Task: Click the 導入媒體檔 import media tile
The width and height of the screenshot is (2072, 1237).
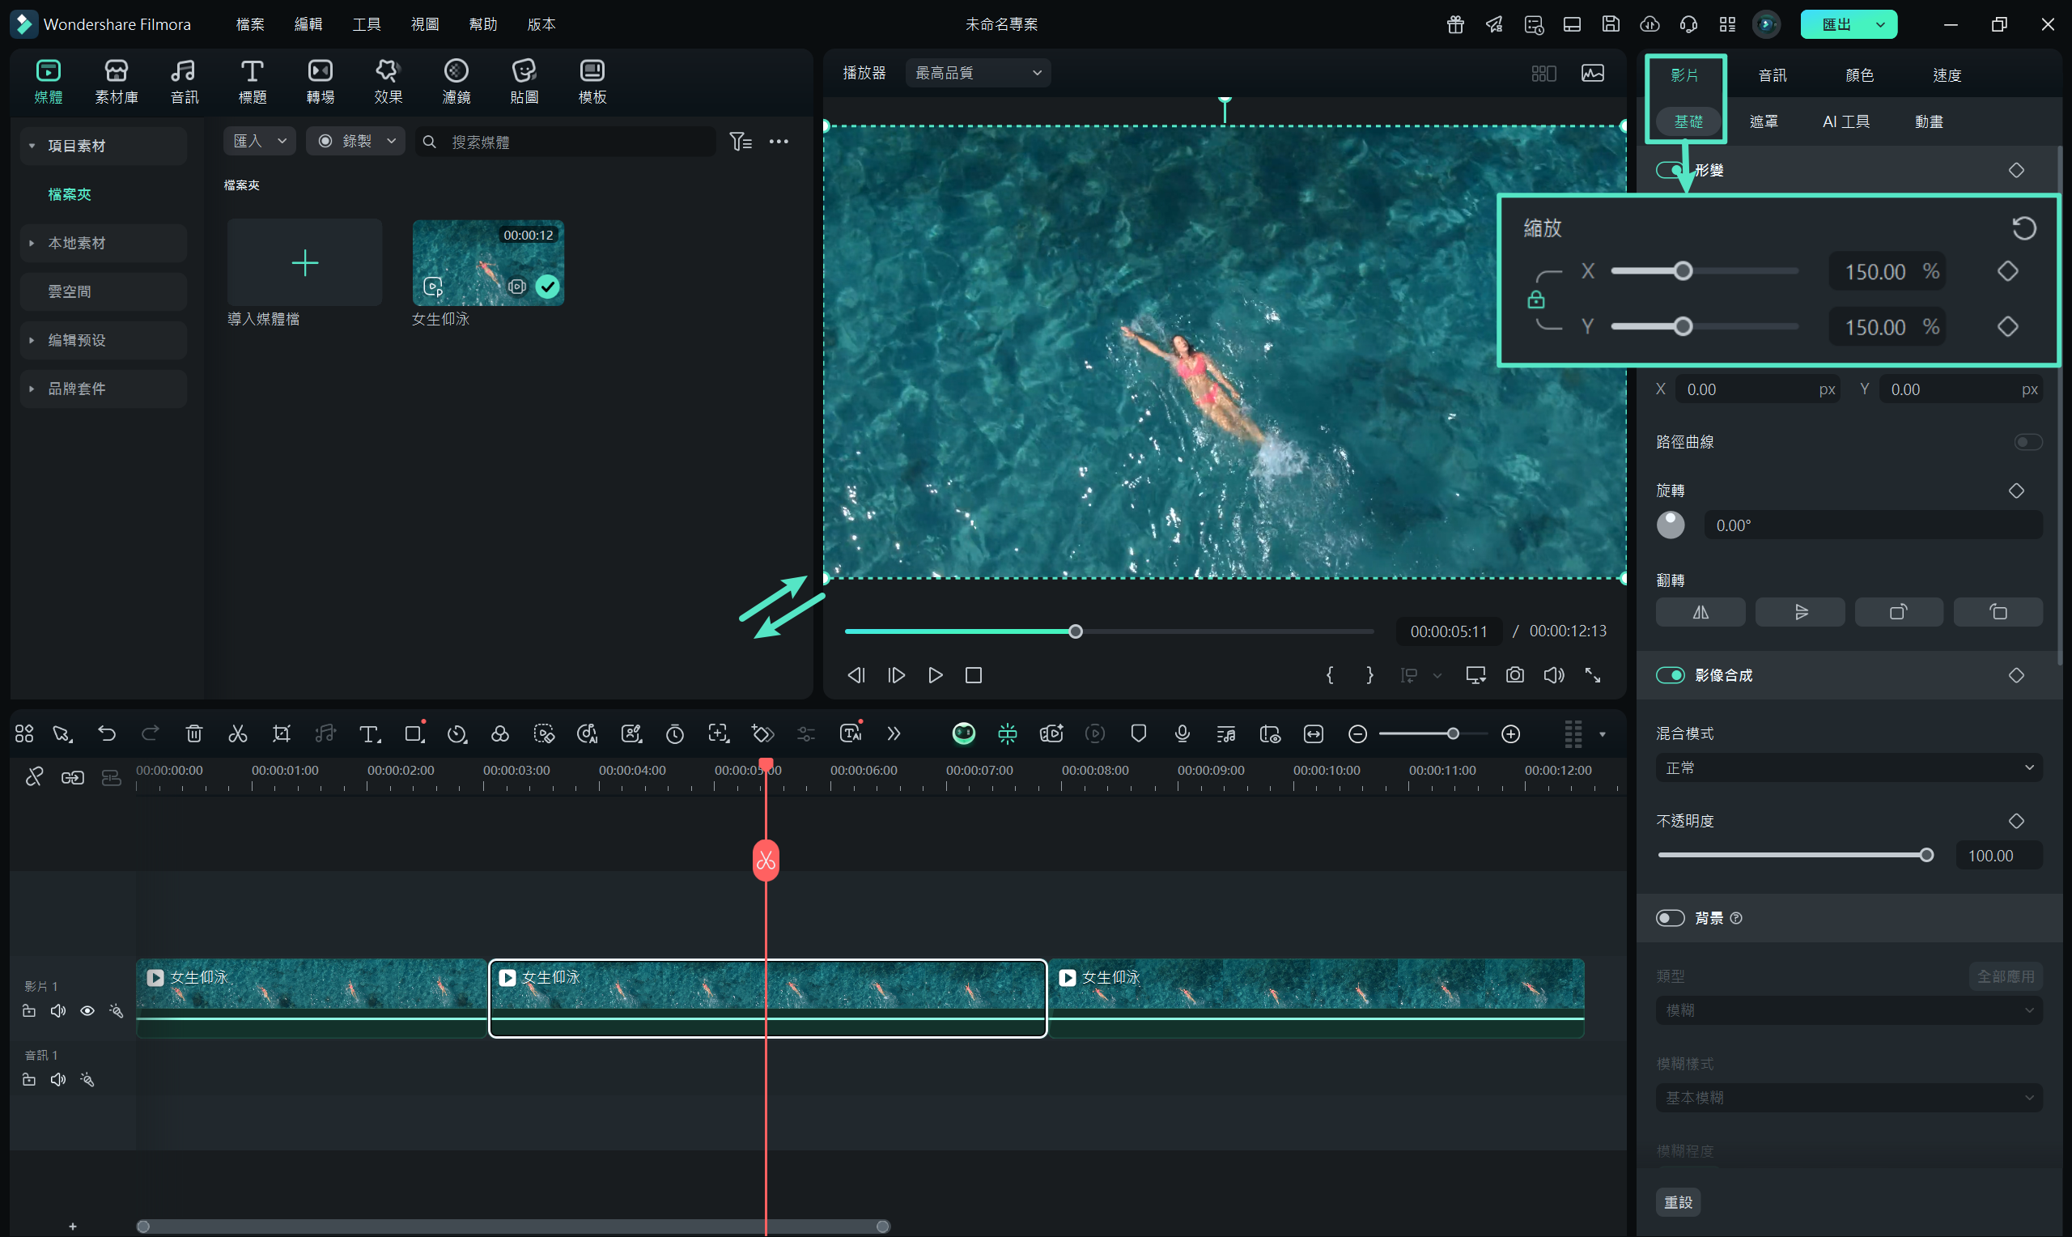Action: pos(305,262)
